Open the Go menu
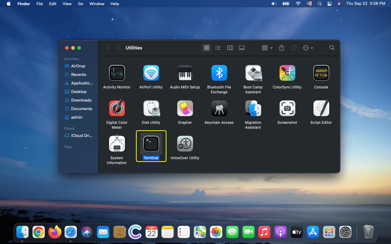 coord(80,4)
